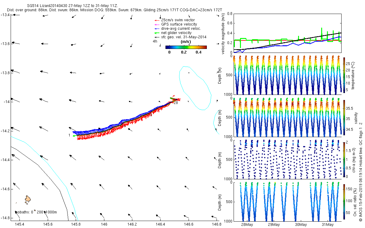
Task: Click the '146.2' longitude tick on the map
Action: pos(132,224)
